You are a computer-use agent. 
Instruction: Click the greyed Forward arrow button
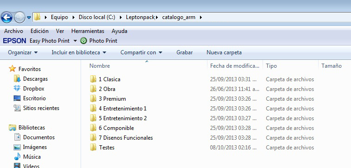tap(19, 17)
